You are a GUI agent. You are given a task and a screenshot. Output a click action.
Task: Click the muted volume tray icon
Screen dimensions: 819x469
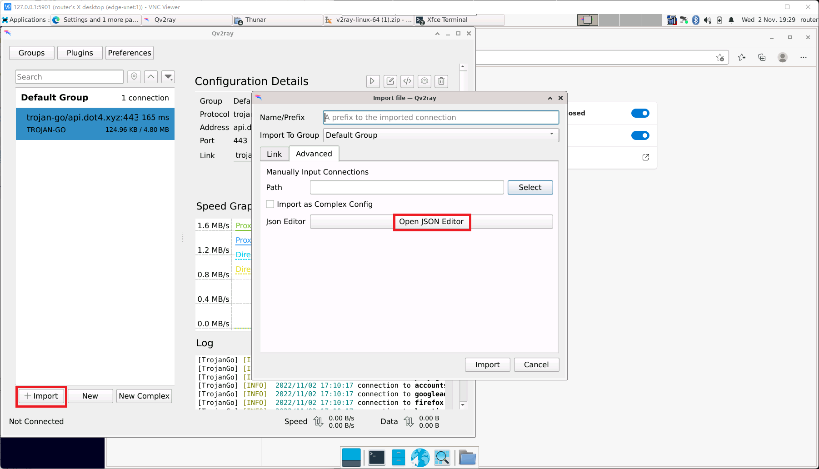708,20
